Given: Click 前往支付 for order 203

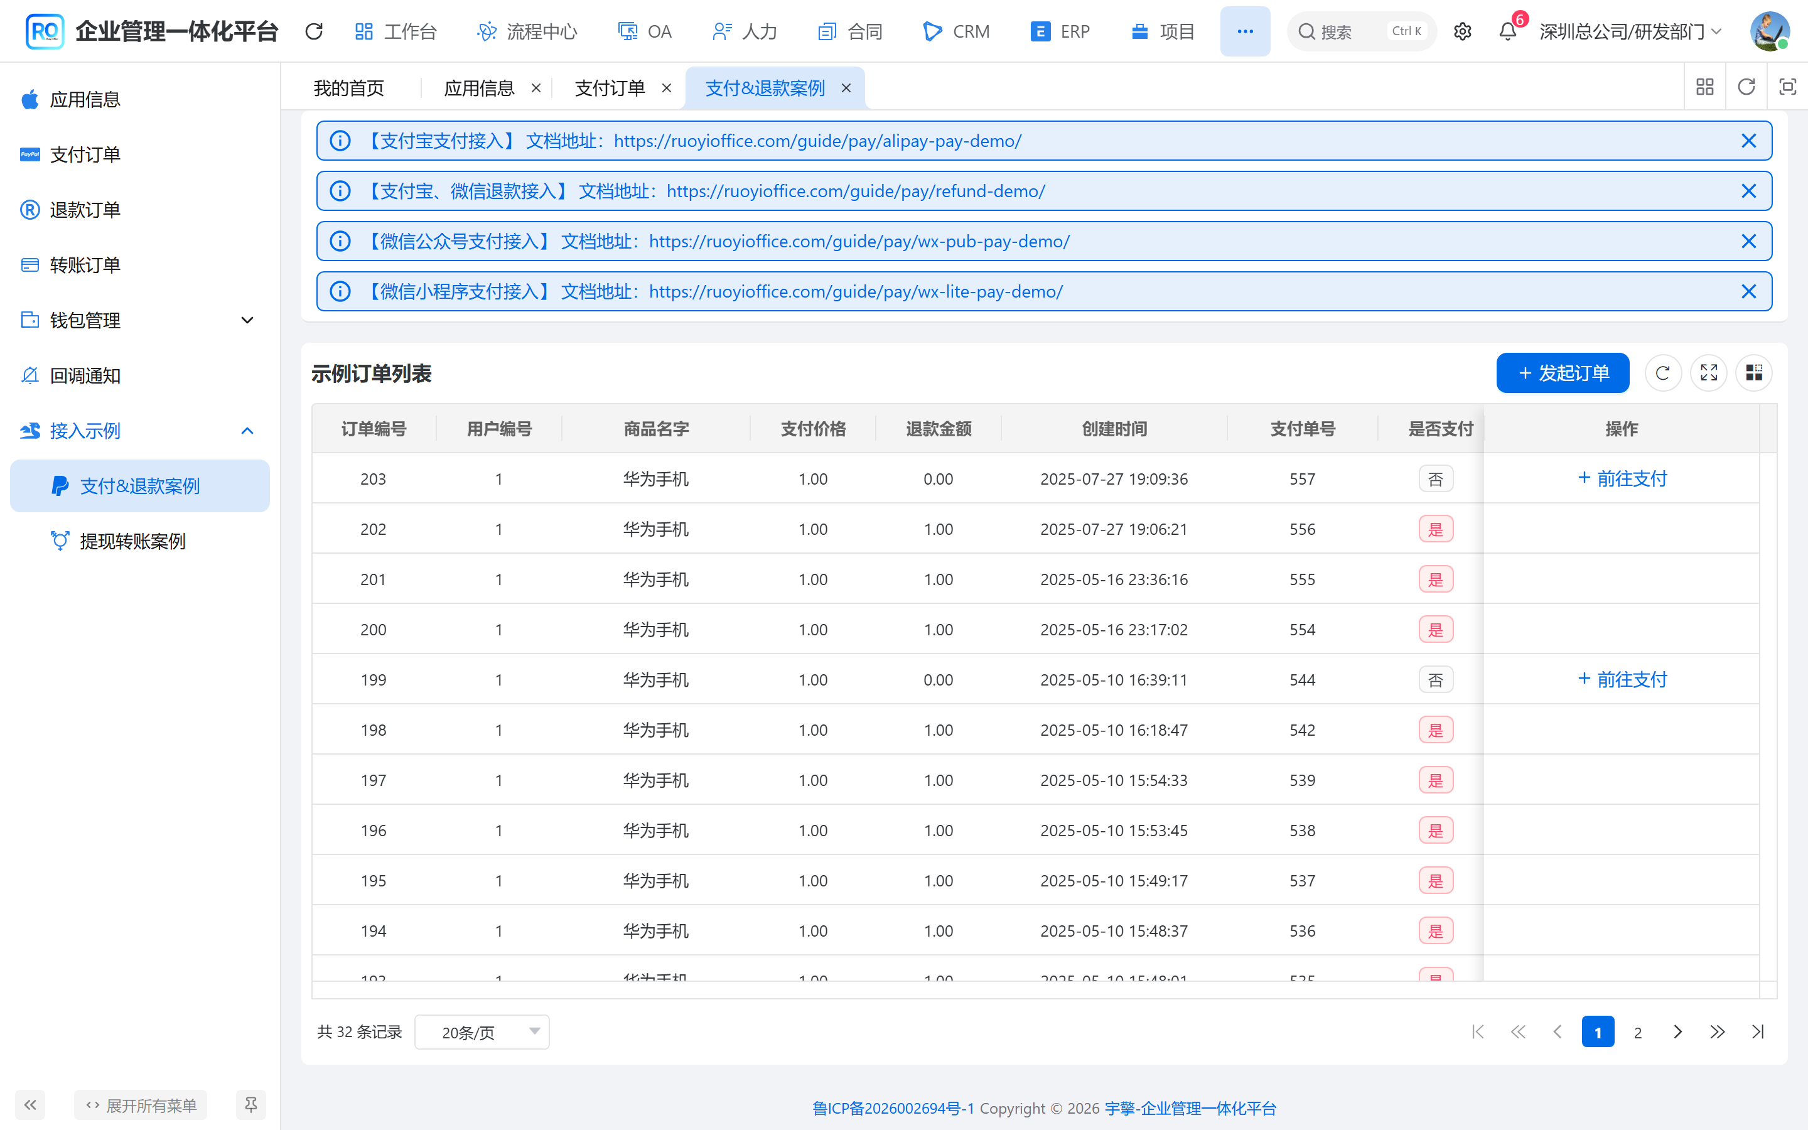Looking at the screenshot, I should click(1622, 478).
